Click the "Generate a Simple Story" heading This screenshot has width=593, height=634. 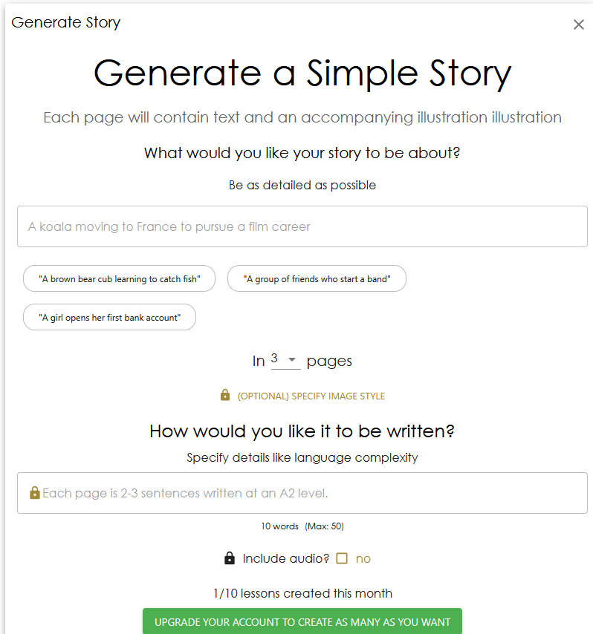[302, 73]
